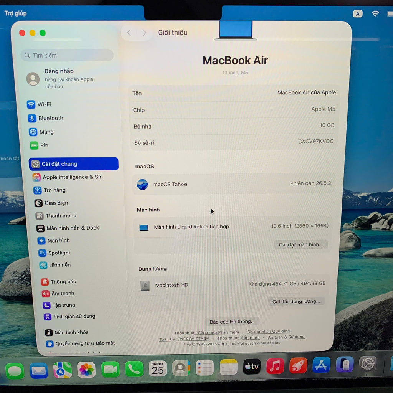393x393 pixels.
Task: Click the Phiên bản 26.5.2 text
Action: point(310,183)
